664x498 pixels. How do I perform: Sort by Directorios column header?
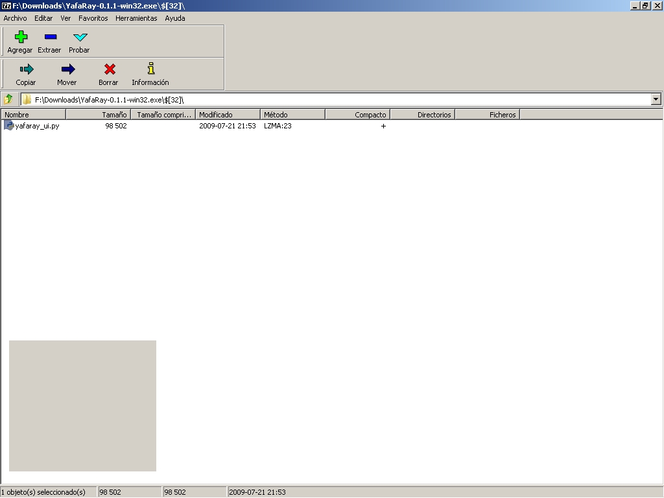pos(422,115)
